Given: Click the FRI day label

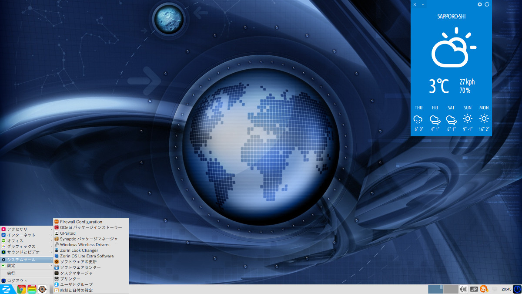Looking at the screenshot, I should click(435, 108).
